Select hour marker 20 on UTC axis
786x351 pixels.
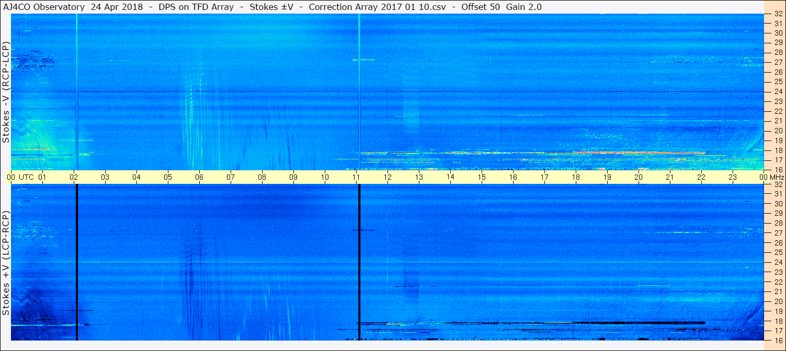[x=639, y=177]
